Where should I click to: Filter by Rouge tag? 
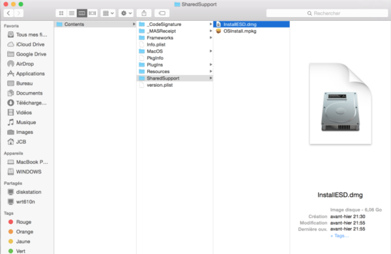click(27, 222)
